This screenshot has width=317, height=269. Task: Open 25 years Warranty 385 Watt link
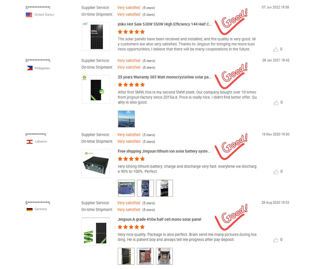pyautogui.click(x=164, y=77)
